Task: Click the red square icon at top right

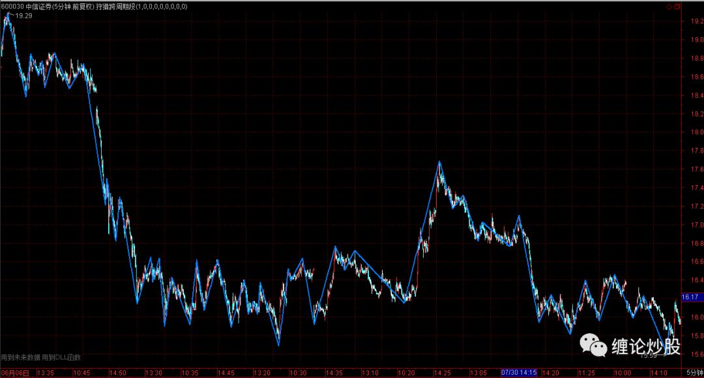Action: (x=677, y=7)
